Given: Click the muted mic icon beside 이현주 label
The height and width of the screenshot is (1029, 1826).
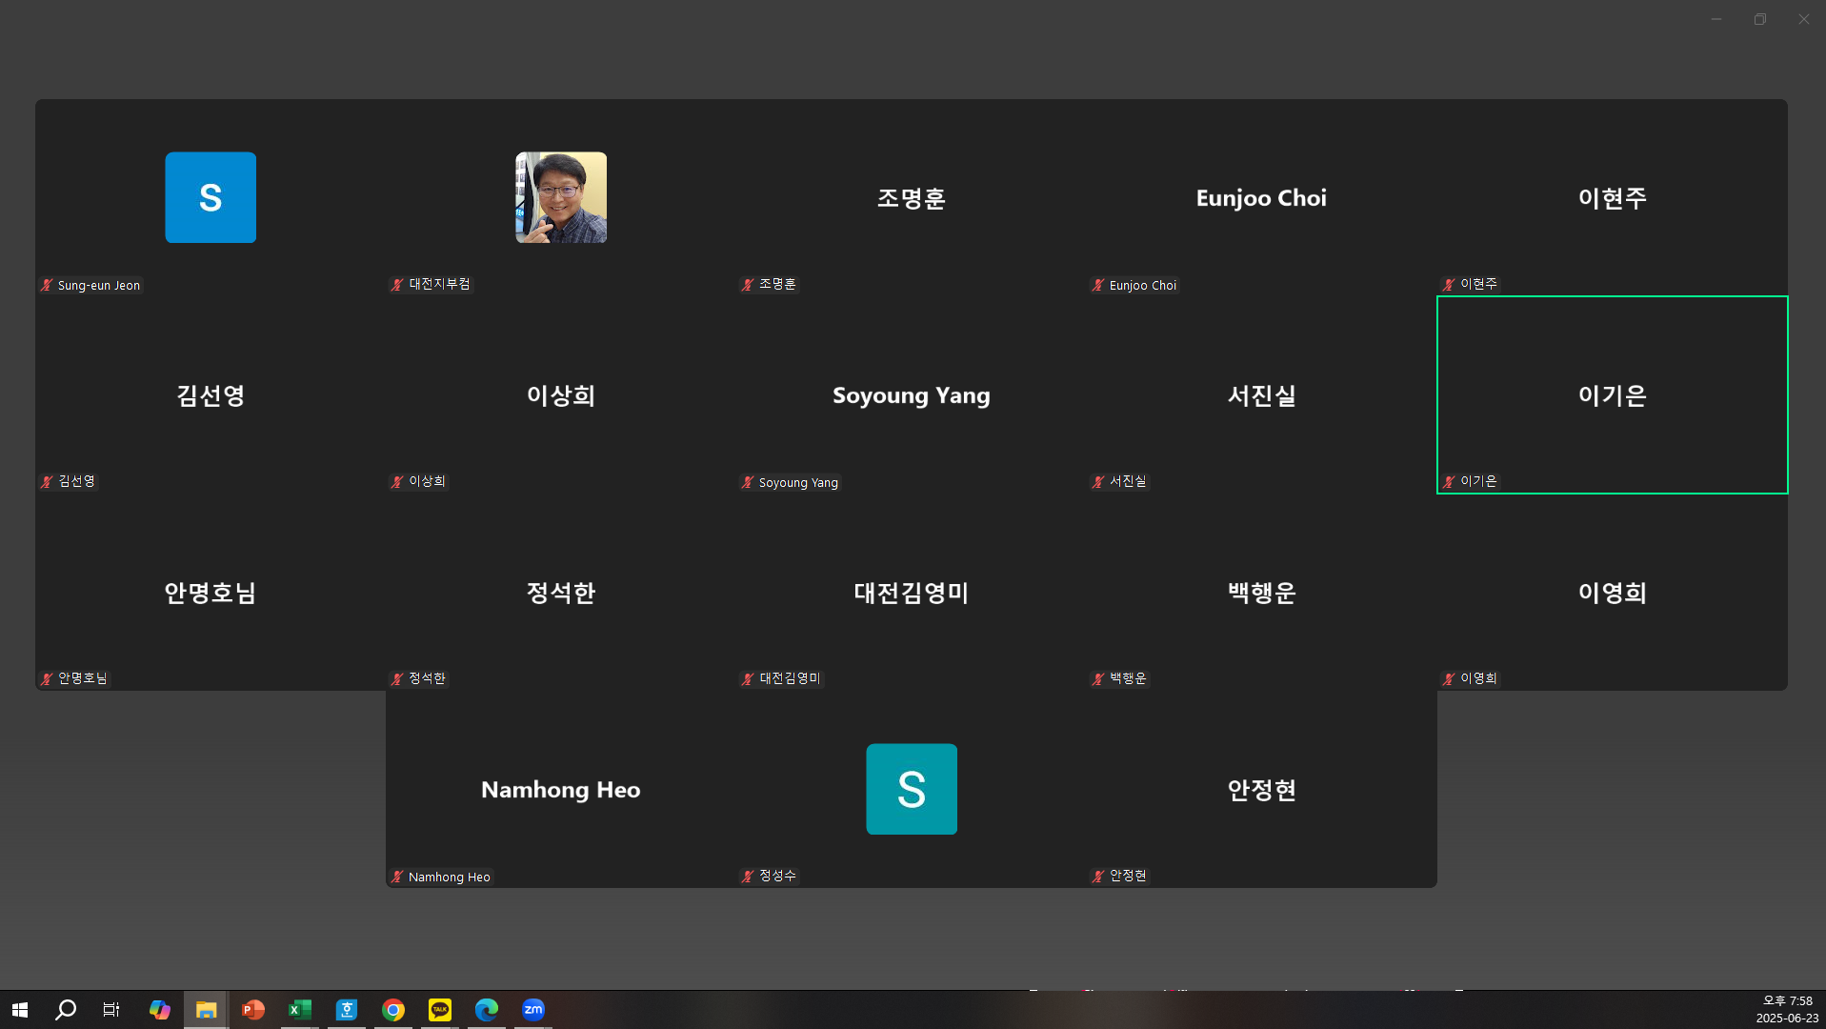Looking at the screenshot, I should tap(1449, 284).
